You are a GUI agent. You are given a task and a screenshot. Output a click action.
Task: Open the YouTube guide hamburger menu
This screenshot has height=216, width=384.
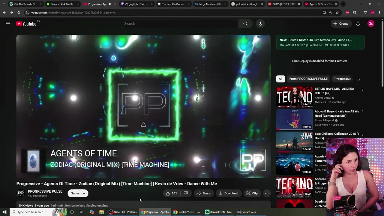(x=8, y=23)
